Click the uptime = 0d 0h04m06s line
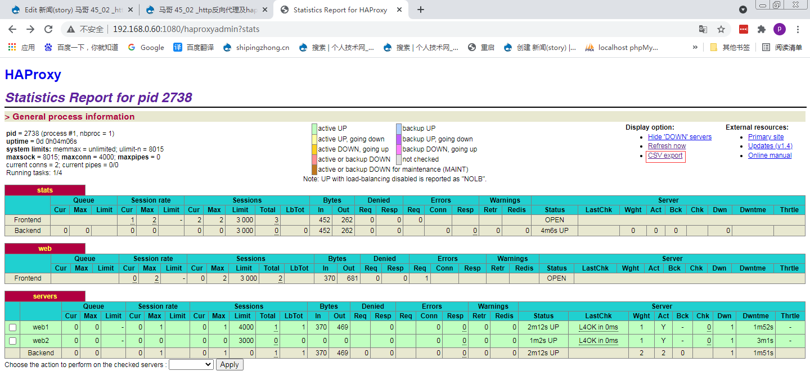 coord(42,141)
